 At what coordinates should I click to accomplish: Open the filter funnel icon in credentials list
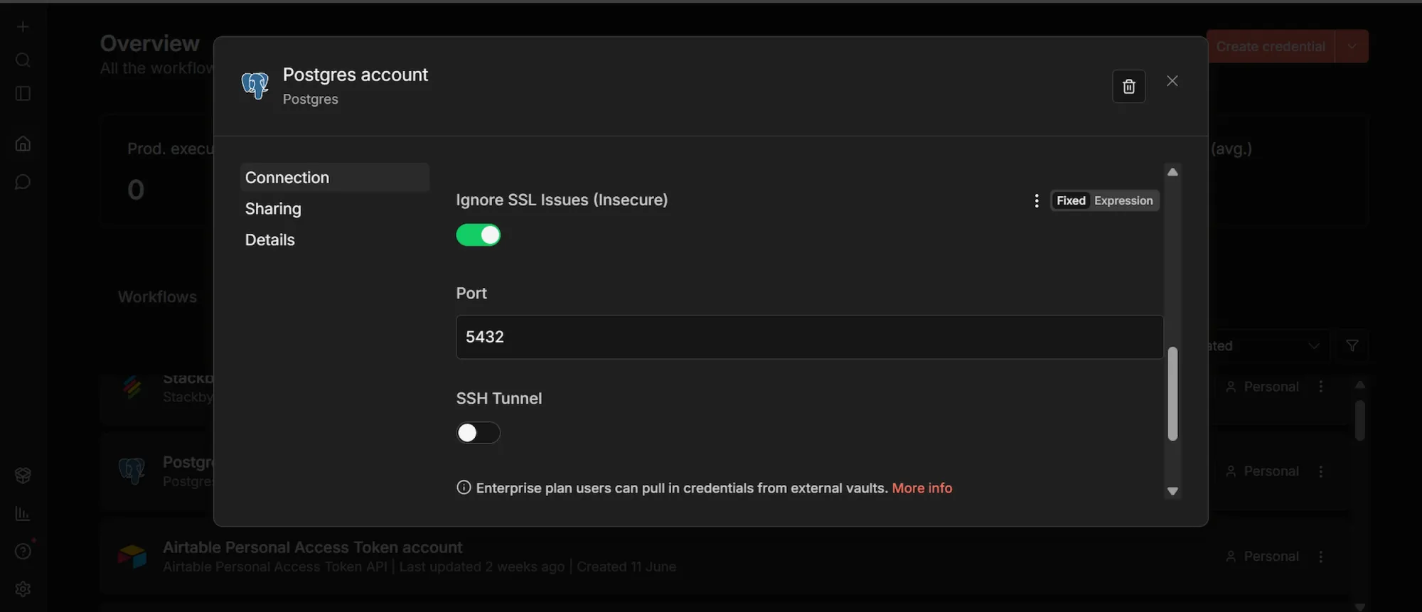[1352, 346]
